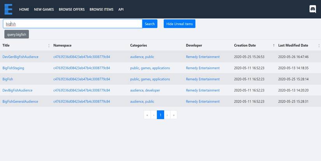Screen dimensions: 321x161
Task: Sort by Title column arrows
Action: click(49, 46)
